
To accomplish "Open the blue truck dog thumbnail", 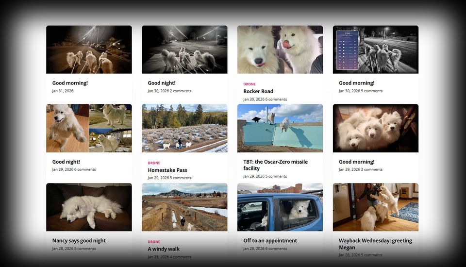I will pyautogui.click(x=280, y=207).
